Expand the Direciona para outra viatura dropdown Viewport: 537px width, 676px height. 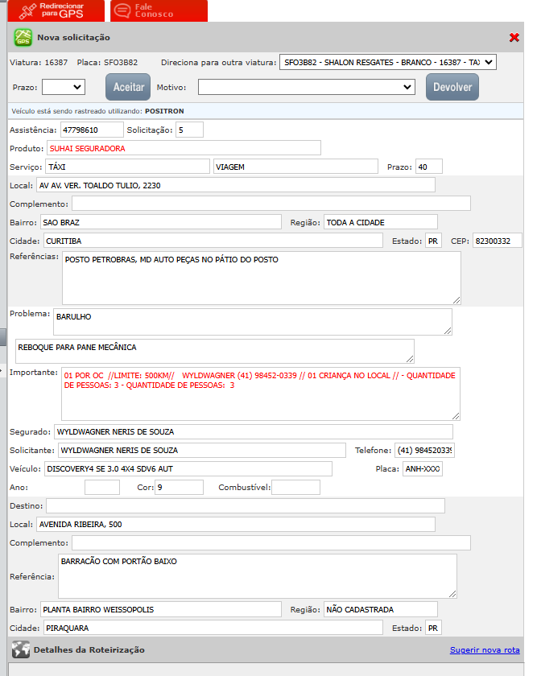(x=387, y=62)
